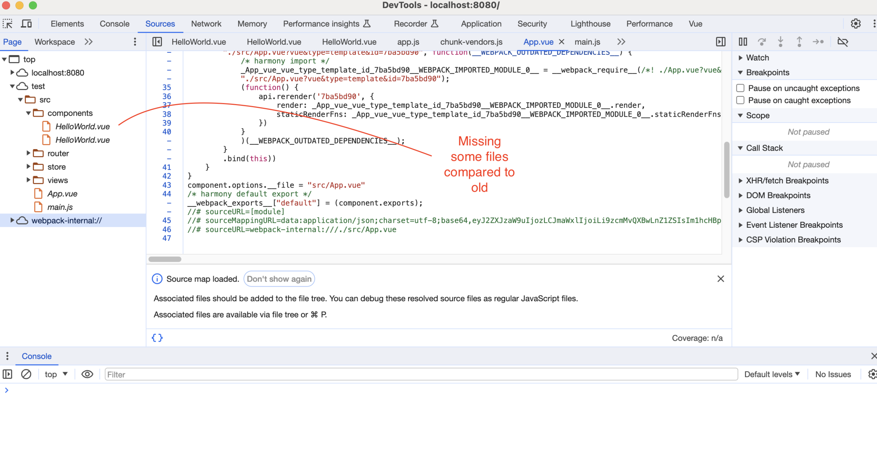
Task: Click inside the console Filter field
Action: pyautogui.click(x=231, y=374)
